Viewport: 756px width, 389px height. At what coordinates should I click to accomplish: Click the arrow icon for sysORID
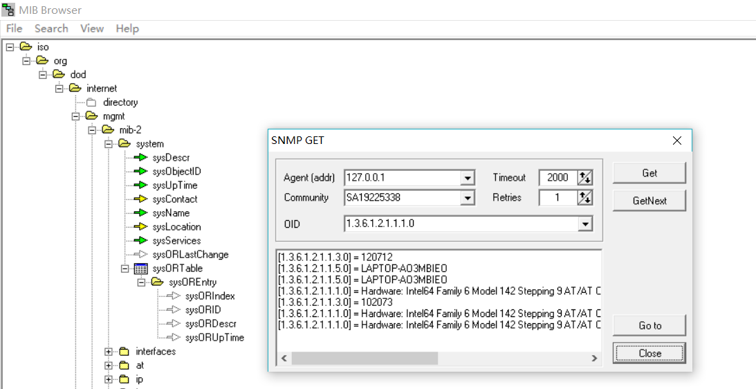[x=173, y=310]
